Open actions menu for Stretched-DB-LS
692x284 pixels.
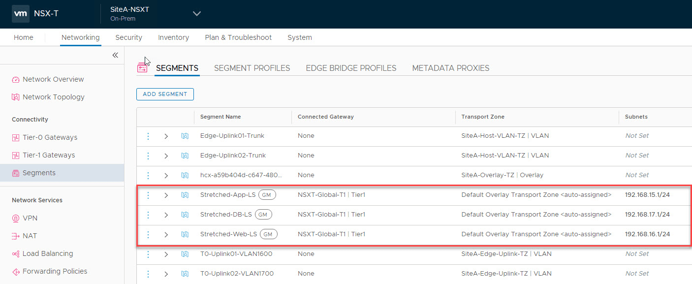click(148, 215)
